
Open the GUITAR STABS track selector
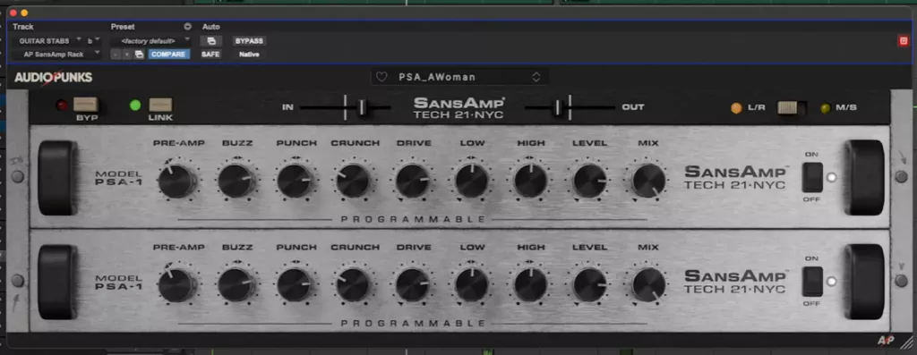[x=48, y=41]
